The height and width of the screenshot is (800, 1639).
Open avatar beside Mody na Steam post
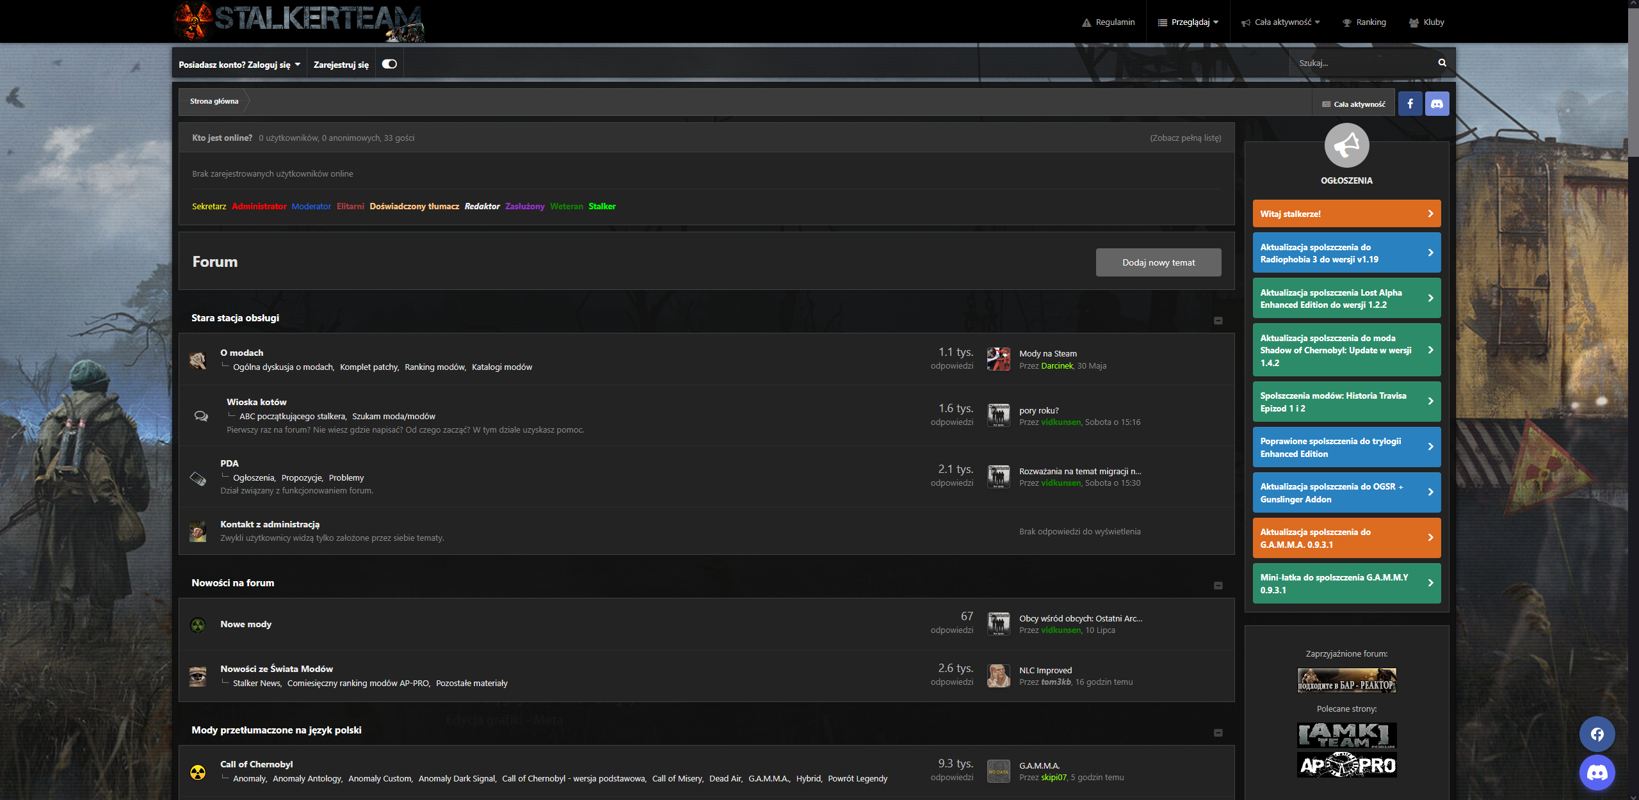point(998,359)
